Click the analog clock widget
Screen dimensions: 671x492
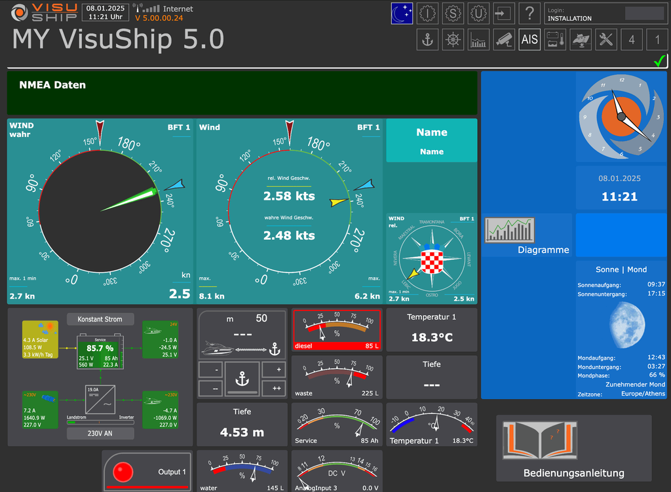(x=621, y=117)
